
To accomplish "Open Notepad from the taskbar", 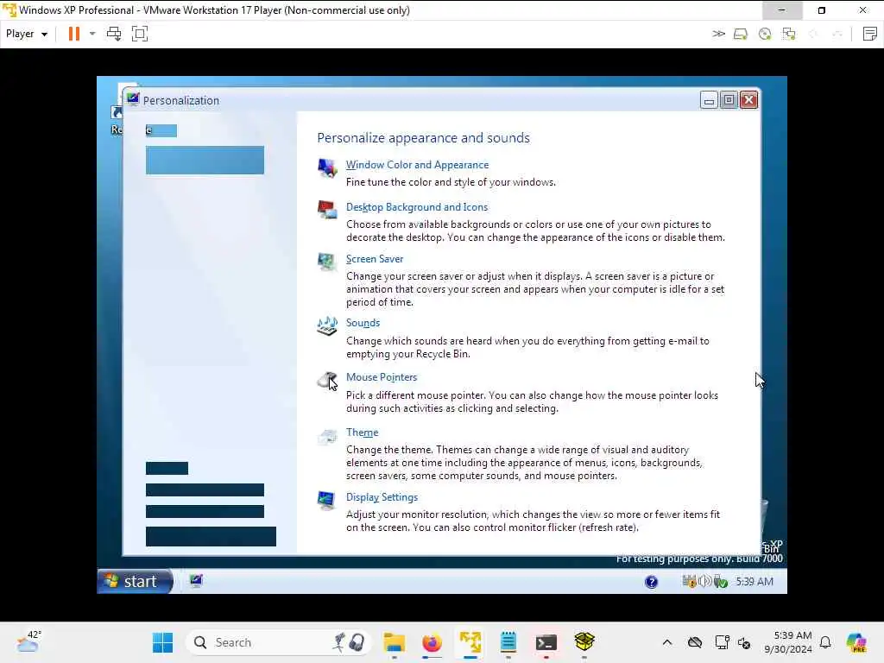I will click(x=508, y=642).
